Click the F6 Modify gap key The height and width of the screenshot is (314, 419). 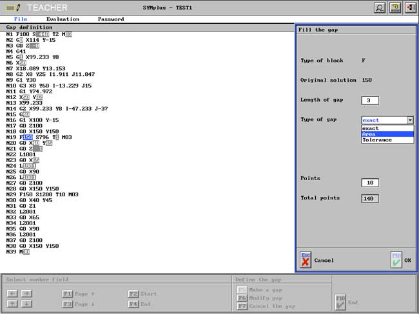[x=242, y=298]
